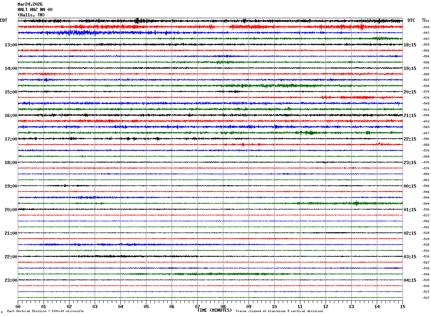Viewport: 431px width, 316px height.
Task: Click the 00:15 UTC time label
Action: [x=410, y=186]
